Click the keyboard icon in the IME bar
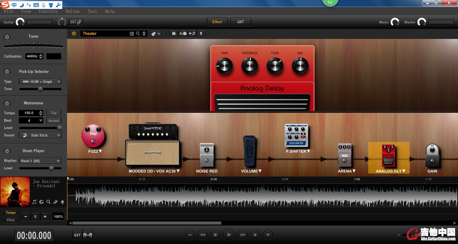The width and height of the screenshot is (458, 244). [x=36, y=5]
